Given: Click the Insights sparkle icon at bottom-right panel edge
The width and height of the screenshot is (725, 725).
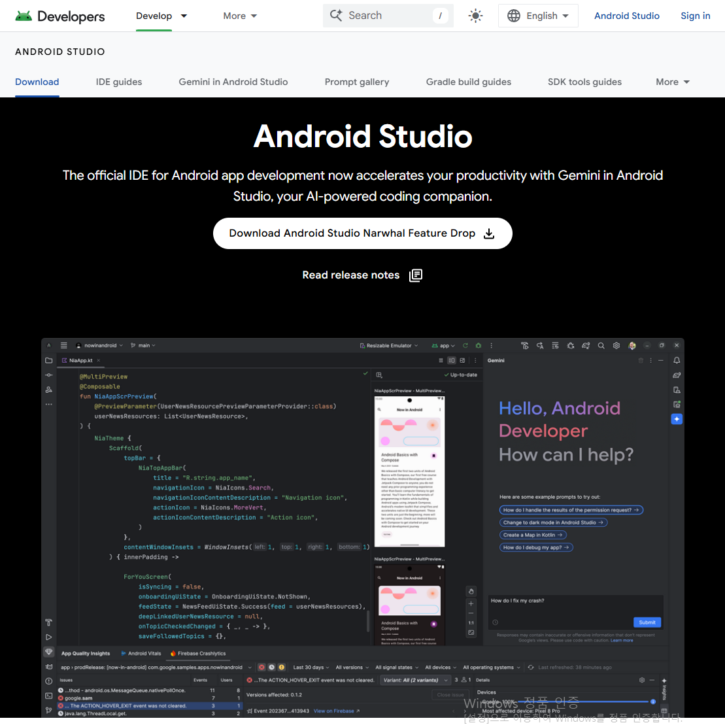Looking at the screenshot, I should (x=664, y=681).
